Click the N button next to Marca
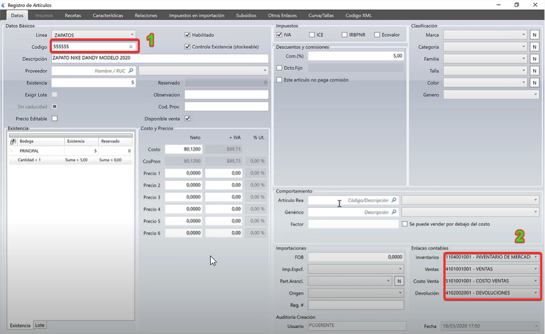 click(535, 35)
